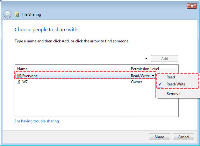Viewport: 200px width, 146px height.
Task: Click the Add button
Action: pyautogui.click(x=165, y=59)
